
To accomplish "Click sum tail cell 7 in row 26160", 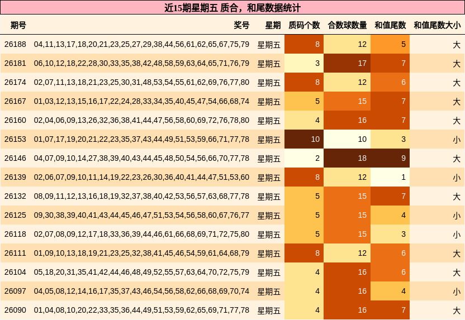I will pos(390,120).
